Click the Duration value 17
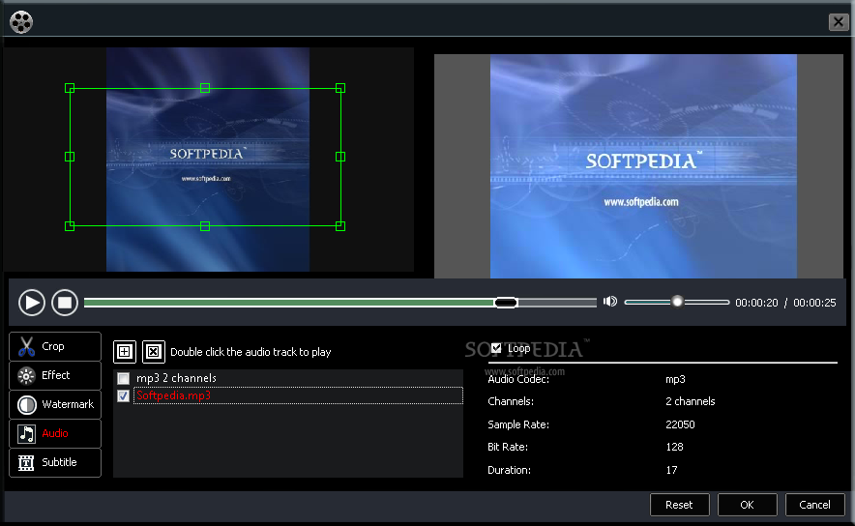The height and width of the screenshot is (526, 855). click(672, 470)
